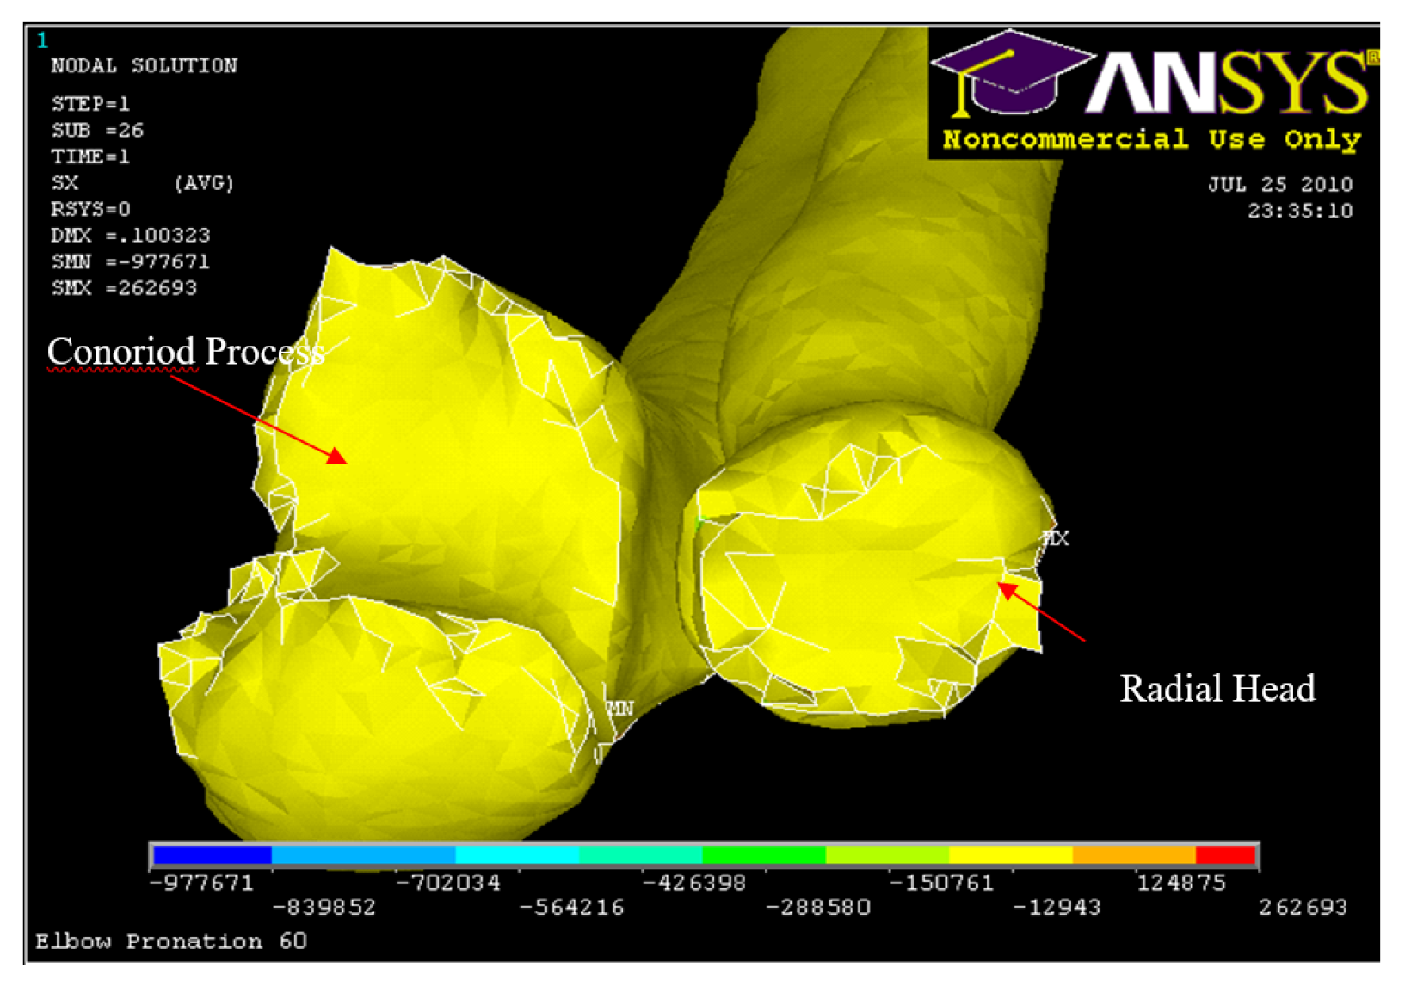The width and height of the screenshot is (1405, 989).
Task: Click the red arrowhead on the Coronoid Process
Action: click(336, 455)
